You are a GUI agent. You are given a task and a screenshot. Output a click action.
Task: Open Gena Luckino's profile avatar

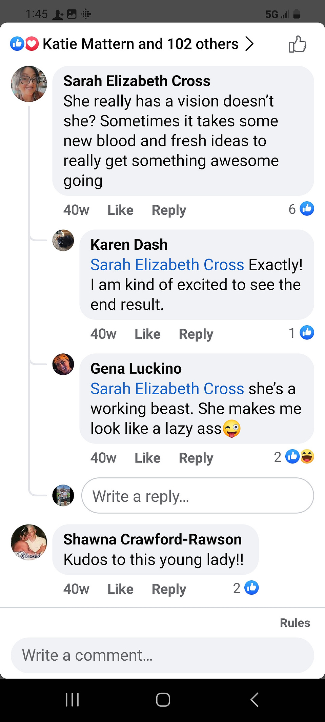click(63, 365)
